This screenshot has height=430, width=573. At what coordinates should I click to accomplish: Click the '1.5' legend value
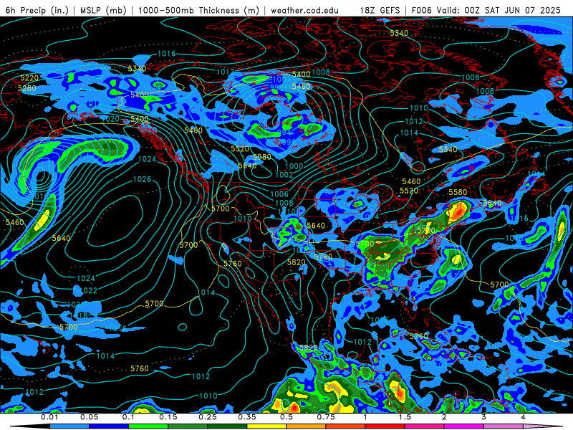click(405, 417)
